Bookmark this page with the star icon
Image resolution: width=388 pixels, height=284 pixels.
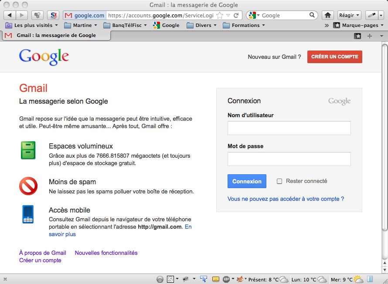click(219, 16)
